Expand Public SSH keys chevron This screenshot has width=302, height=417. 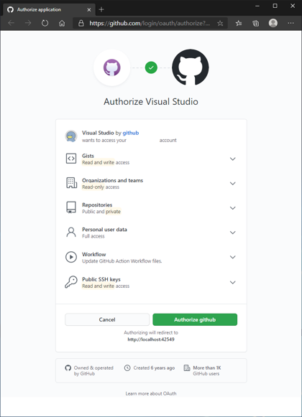point(233,283)
